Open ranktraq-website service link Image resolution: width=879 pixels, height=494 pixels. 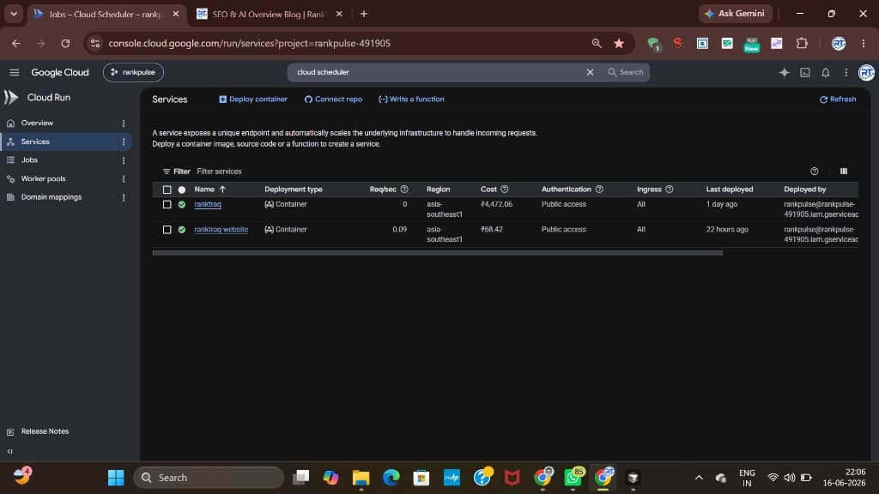(221, 230)
